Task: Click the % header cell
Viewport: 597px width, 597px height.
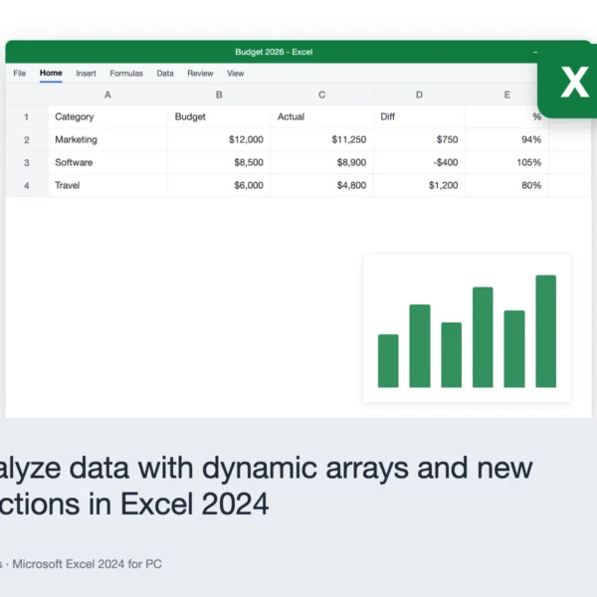Action: [506, 116]
